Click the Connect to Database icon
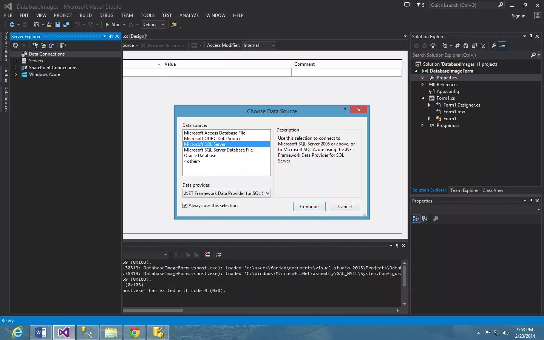The height and width of the screenshot is (340, 544). pos(35,45)
